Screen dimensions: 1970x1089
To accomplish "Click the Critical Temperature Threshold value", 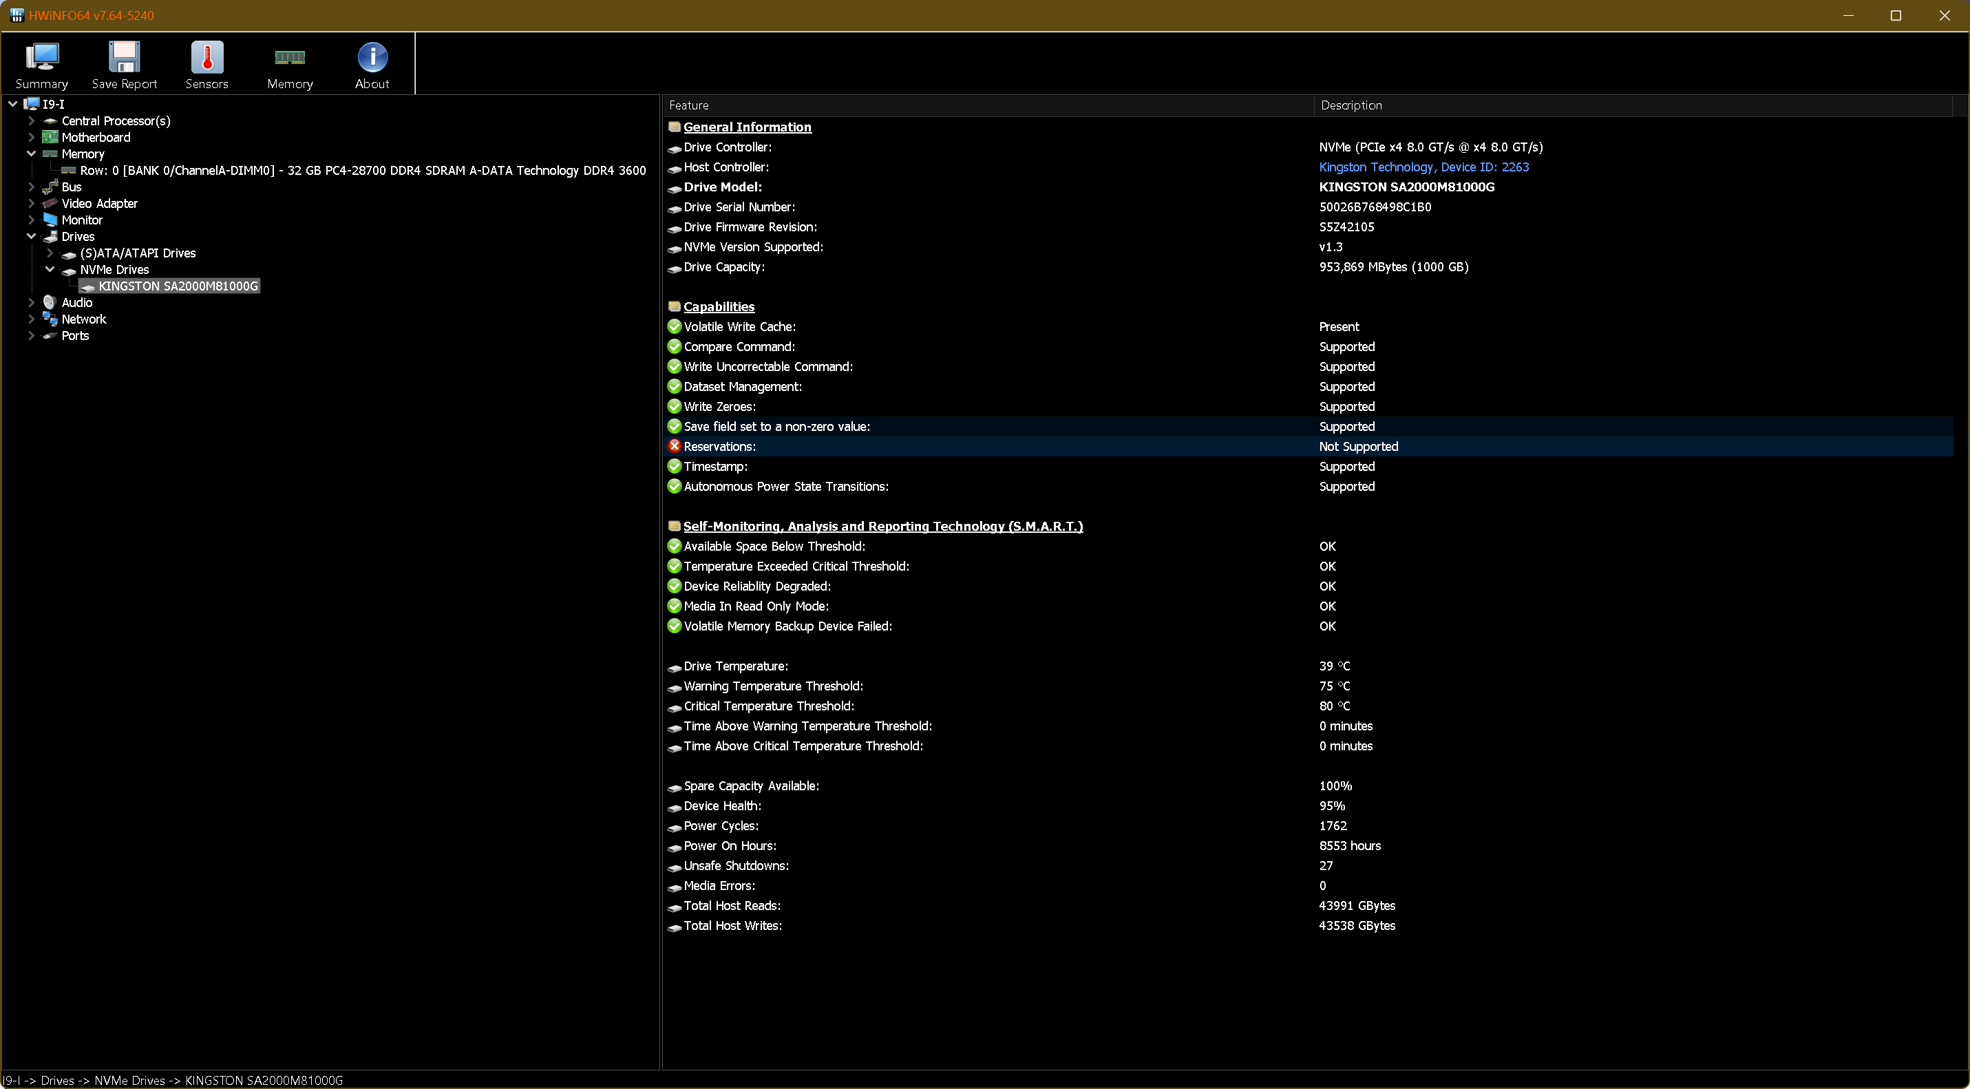I will (1335, 706).
